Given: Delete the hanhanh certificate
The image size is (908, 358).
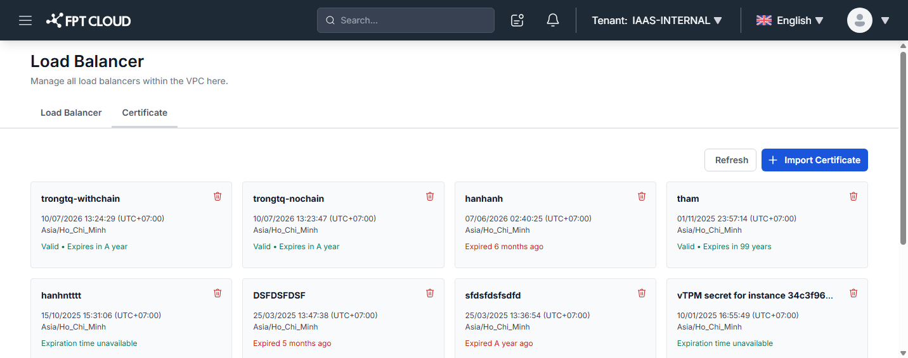Looking at the screenshot, I should tap(642, 196).
